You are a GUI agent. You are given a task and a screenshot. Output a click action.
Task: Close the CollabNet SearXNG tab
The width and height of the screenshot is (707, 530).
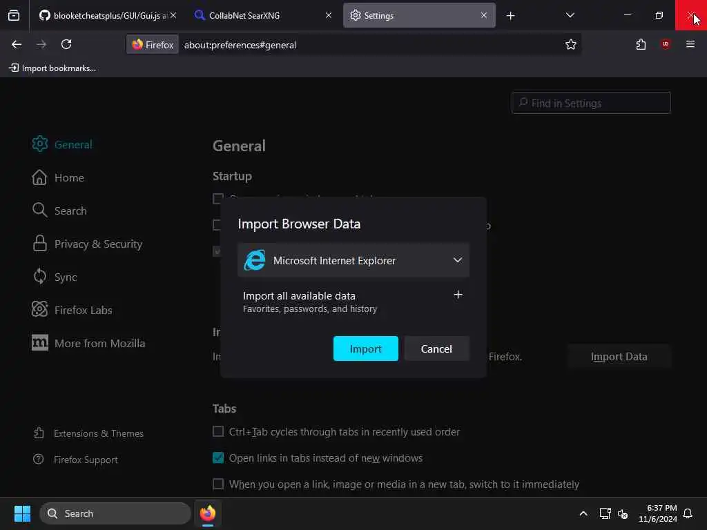[329, 15]
